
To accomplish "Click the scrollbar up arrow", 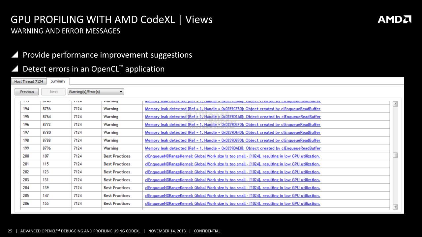I will [x=395, y=104].
